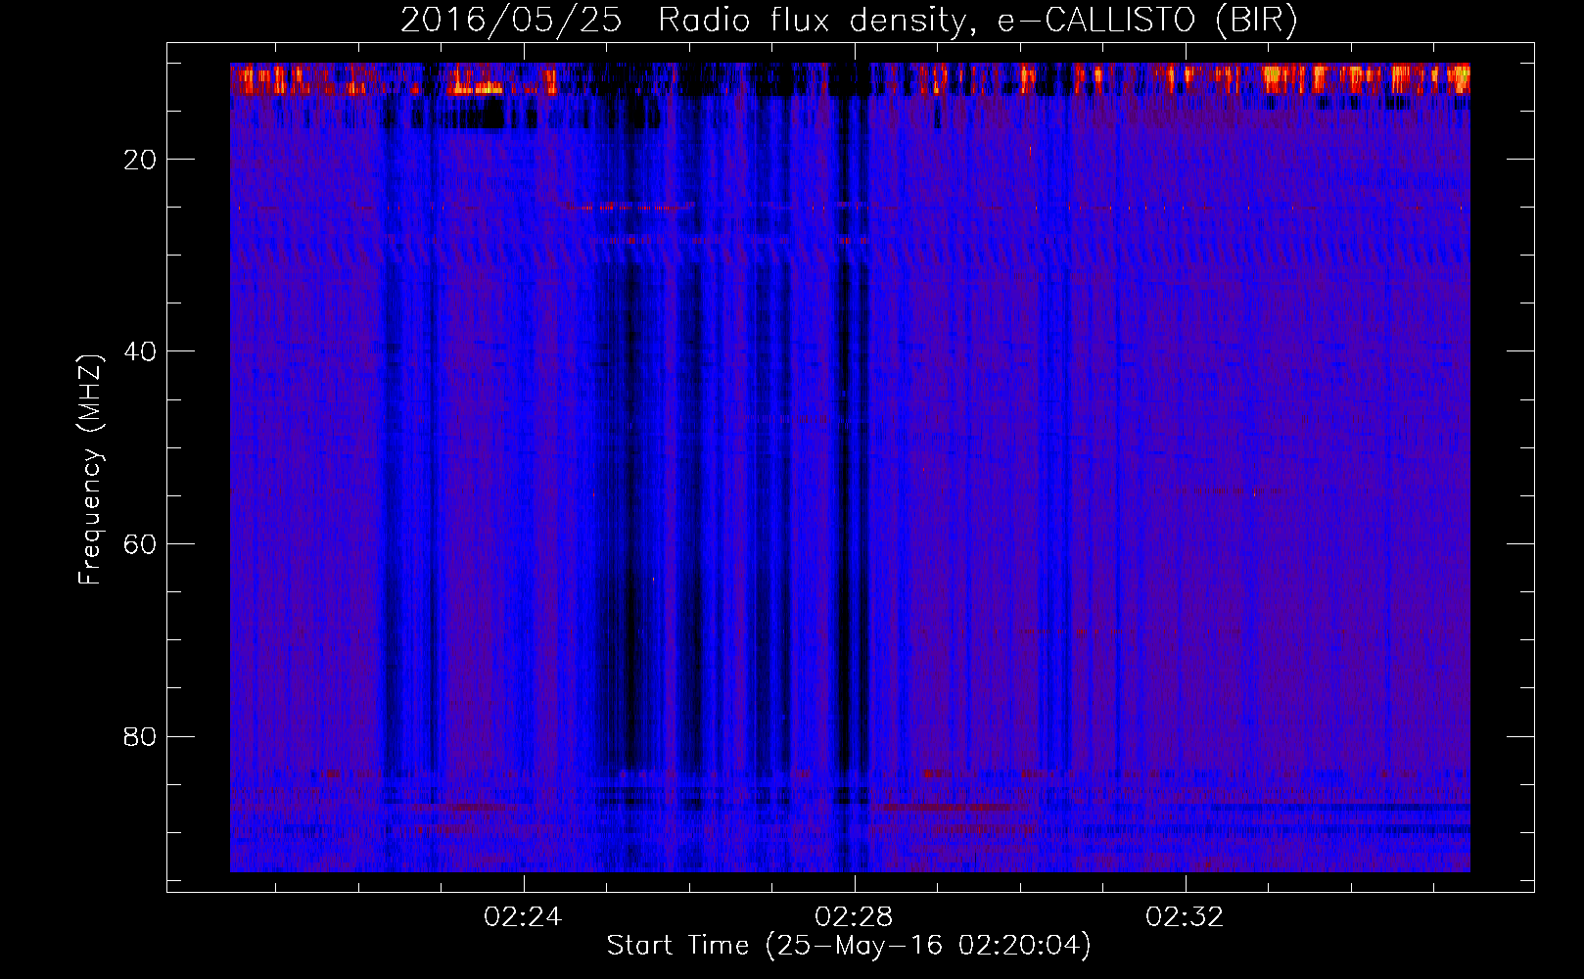This screenshot has width=1584, height=979.
Task: Click the "Frequency (MHZ)" axis label
Action: pyautogui.click(x=90, y=470)
